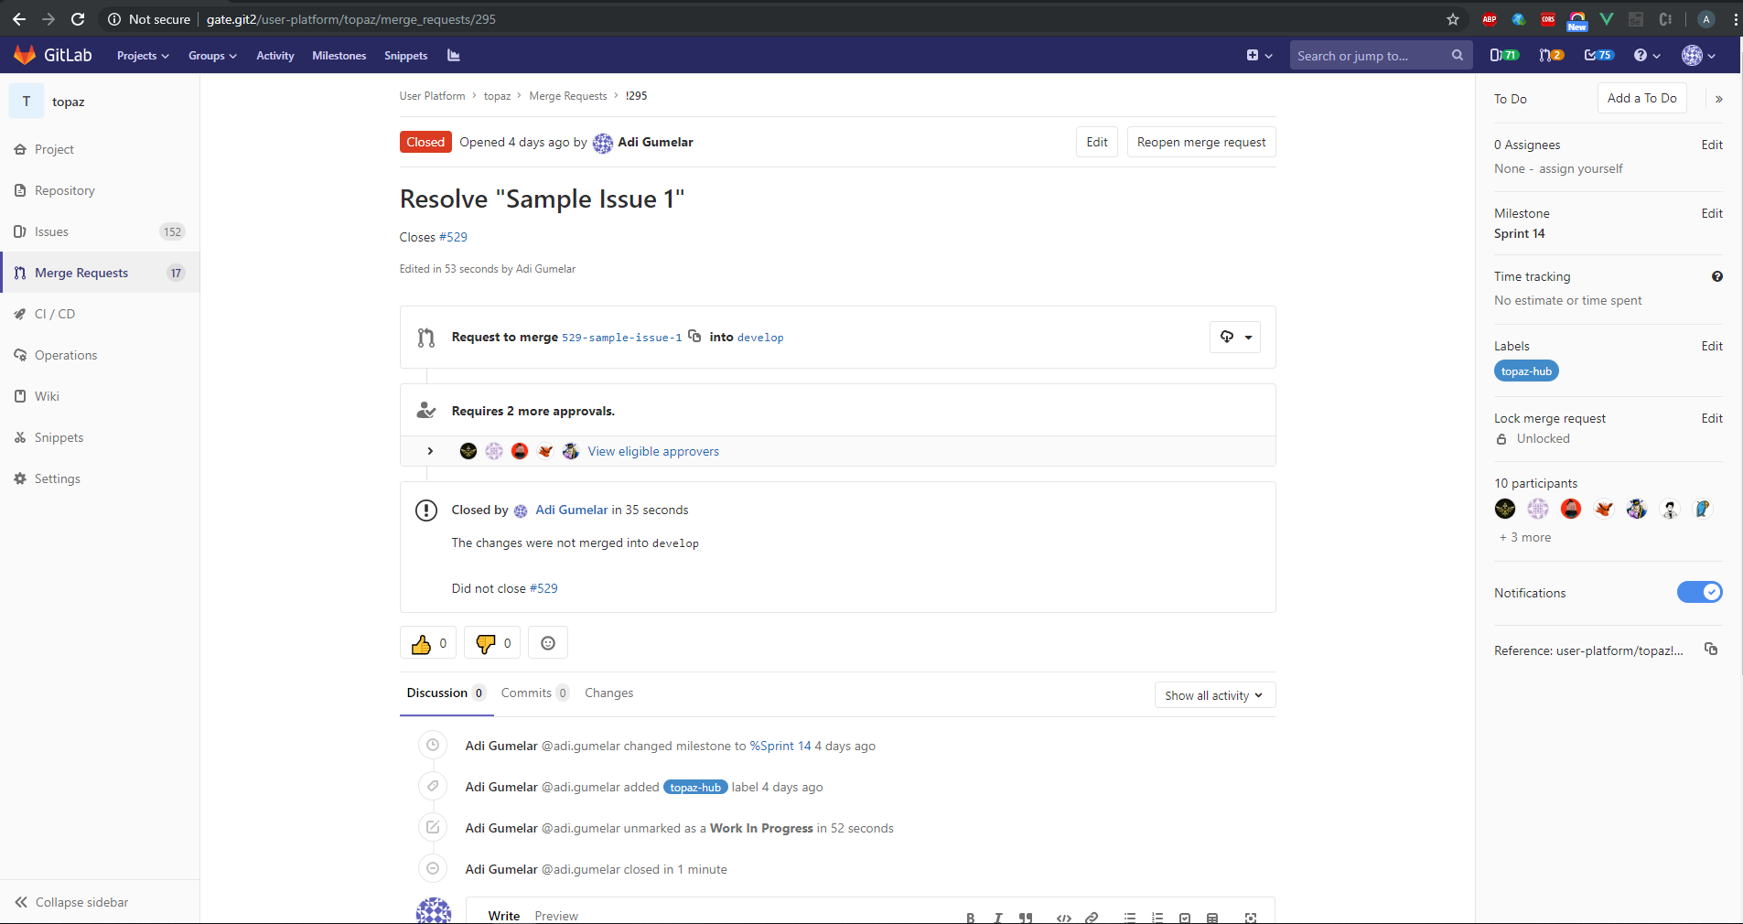Viewport: 1743px width, 924px height.
Task: Bookmark this page with the star icon
Action: tap(1452, 19)
